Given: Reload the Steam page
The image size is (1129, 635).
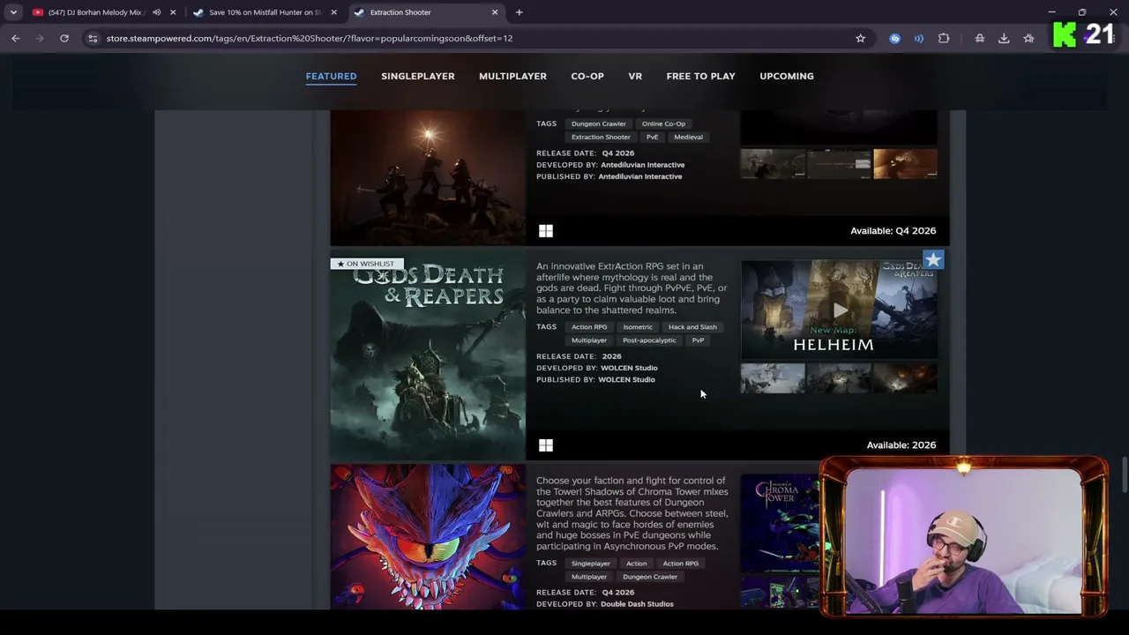Looking at the screenshot, I should (x=64, y=38).
